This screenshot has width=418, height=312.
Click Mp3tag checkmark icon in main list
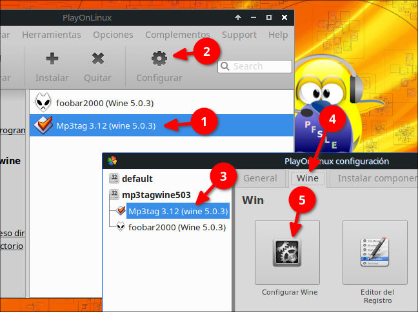click(43, 125)
